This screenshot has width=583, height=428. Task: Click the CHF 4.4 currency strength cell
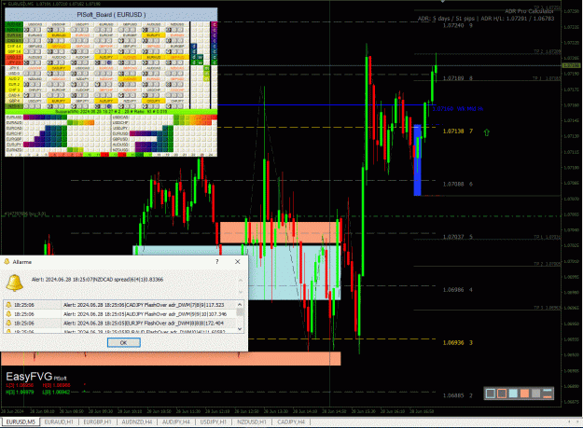click(14, 46)
